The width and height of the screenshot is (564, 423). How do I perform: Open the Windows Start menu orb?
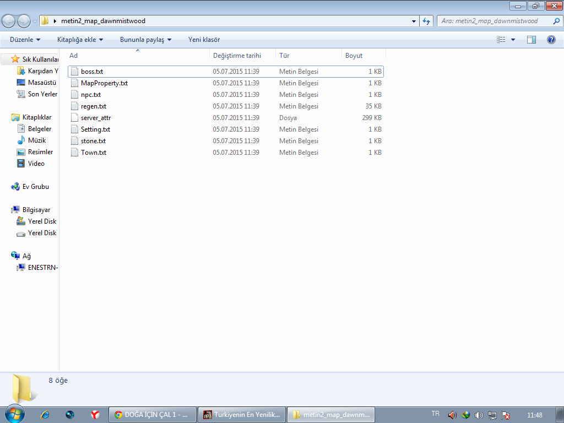point(15,414)
